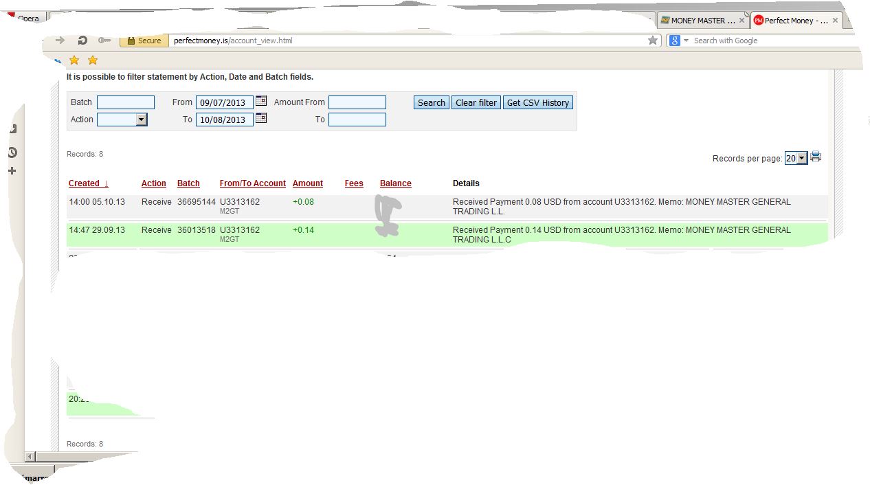This screenshot has width=870, height=485.
Task: Click the forward navigation arrow
Action: click(x=60, y=41)
